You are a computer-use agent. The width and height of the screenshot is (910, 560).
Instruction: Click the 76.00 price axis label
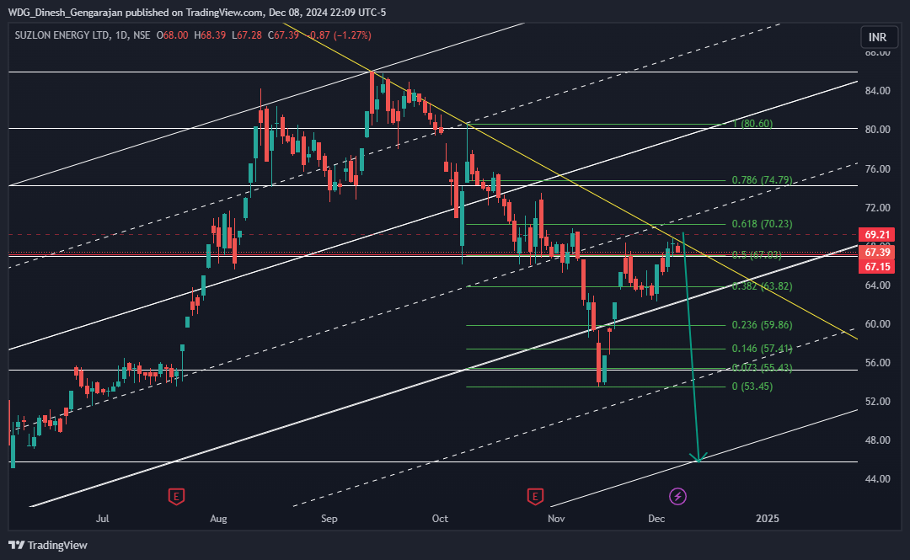point(877,169)
